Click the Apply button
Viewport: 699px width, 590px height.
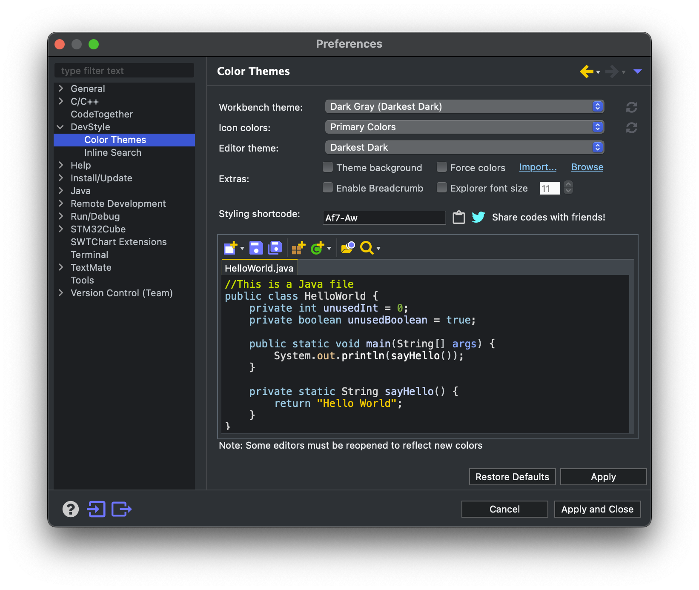(603, 477)
